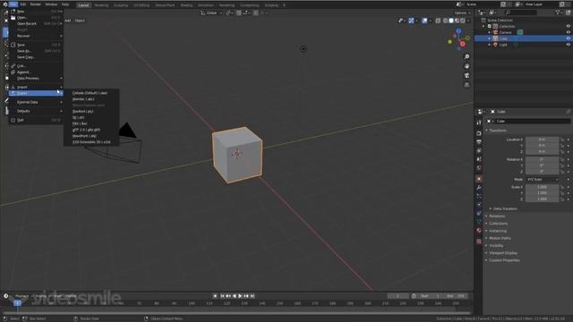Screen dimensions: 573x322
Task: Choose Wavefront (.obj) export option
Action: pos(84,136)
